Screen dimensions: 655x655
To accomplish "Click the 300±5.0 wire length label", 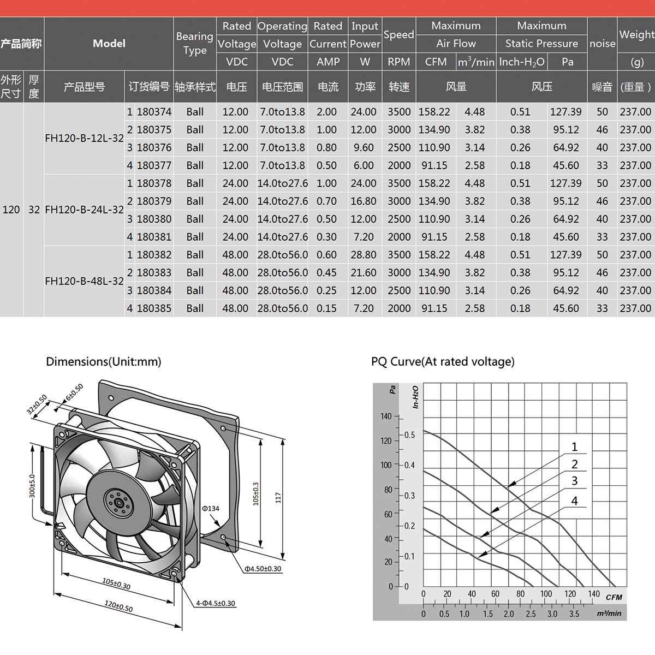I will click(x=32, y=486).
